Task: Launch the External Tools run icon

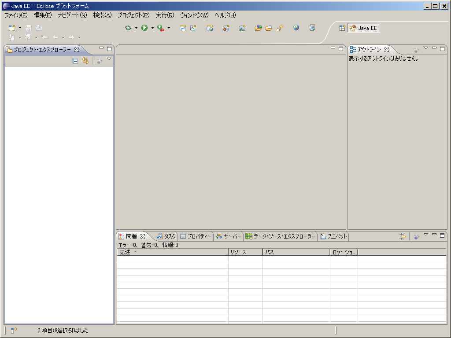Action: click(160, 28)
